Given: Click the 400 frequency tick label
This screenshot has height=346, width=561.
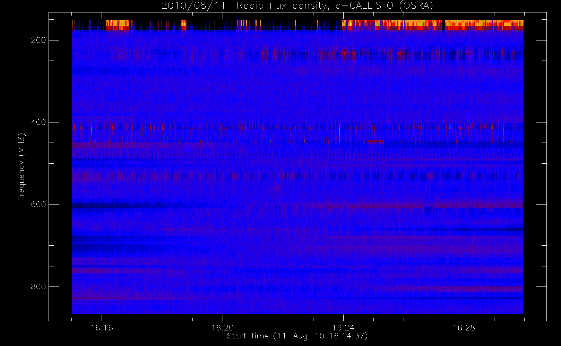Looking at the screenshot, I should 38,122.
